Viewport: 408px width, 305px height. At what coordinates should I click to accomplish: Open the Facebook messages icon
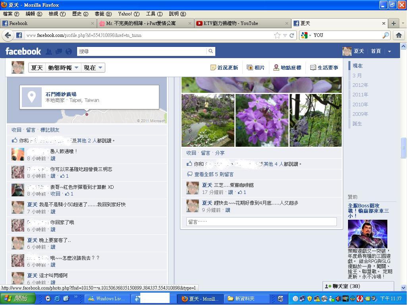click(59, 52)
